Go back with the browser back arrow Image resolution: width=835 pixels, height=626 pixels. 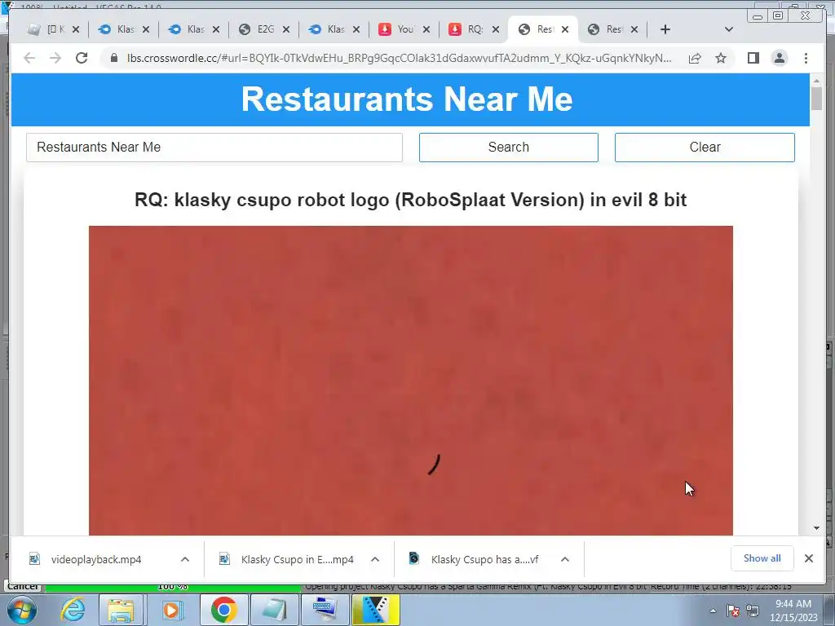(30, 58)
